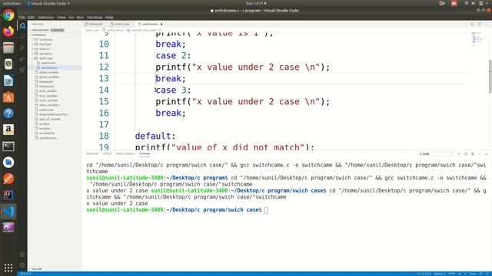This screenshot has width=492, height=276.
Task: Open Rhythmbox from the dock
Action: [x=8, y=64]
